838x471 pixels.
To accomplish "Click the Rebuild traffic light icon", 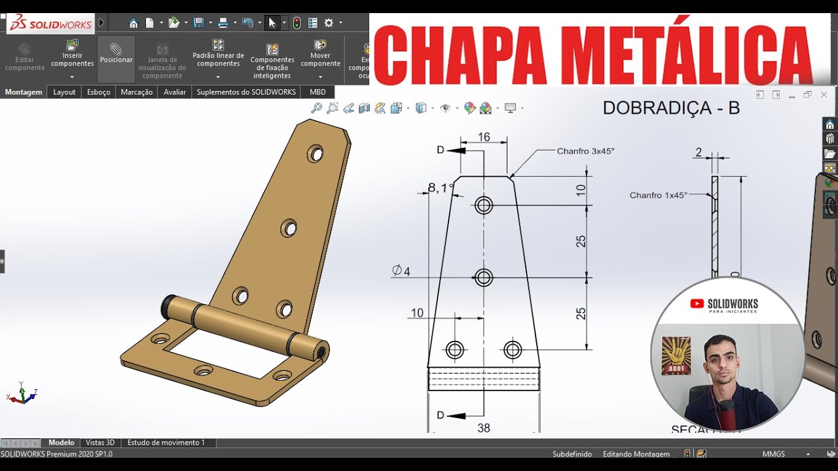I will tap(297, 23).
